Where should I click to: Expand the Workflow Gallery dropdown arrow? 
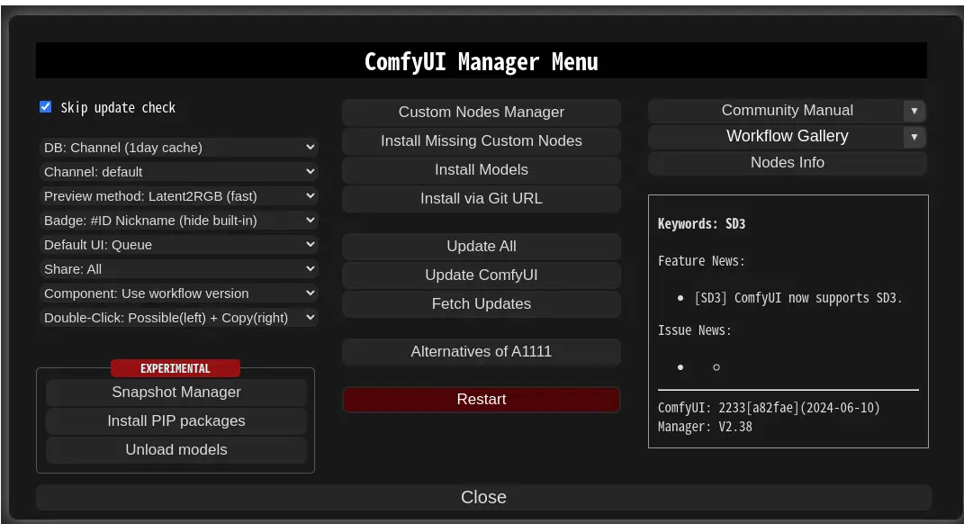[x=914, y=137]
